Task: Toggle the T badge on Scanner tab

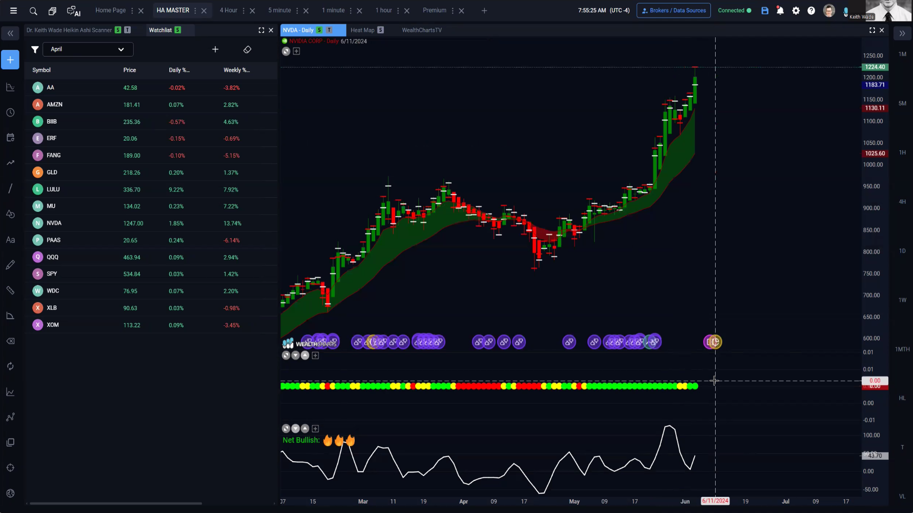Action: (127, 30)
